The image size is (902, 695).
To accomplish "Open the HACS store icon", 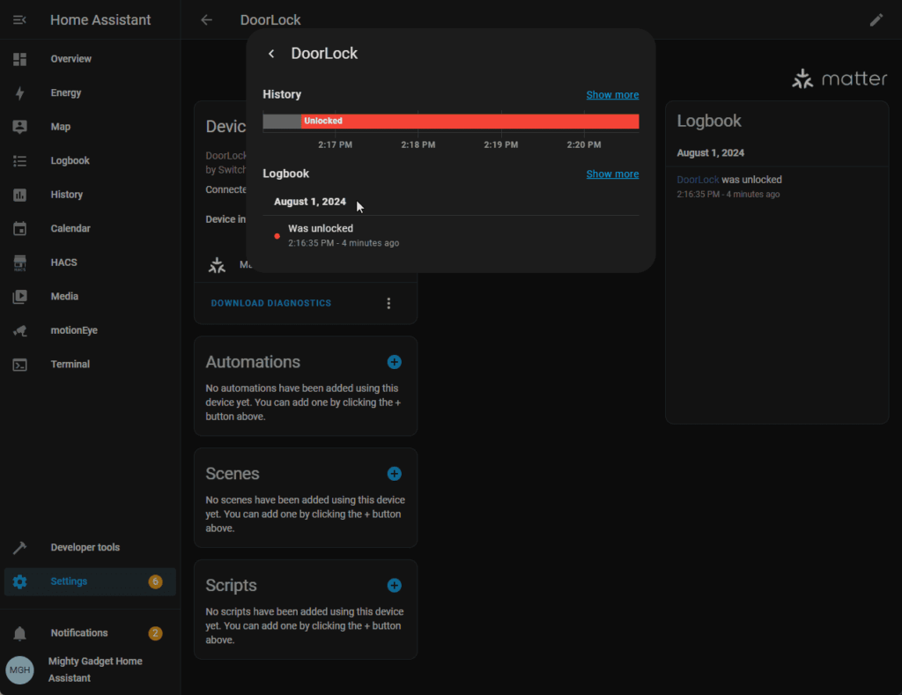I will [19, 262].
